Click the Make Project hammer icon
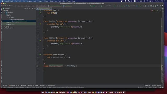Viewport: 167px width, 94px height. pos(91,6)
